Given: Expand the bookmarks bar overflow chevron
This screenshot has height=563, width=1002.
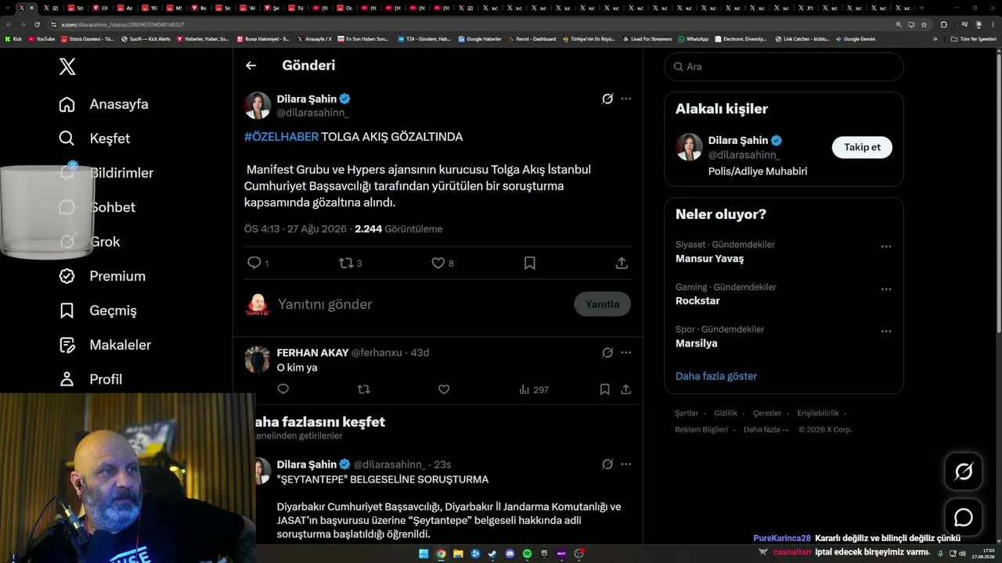Looking at the screenshot, I should [x=935, y=39].
